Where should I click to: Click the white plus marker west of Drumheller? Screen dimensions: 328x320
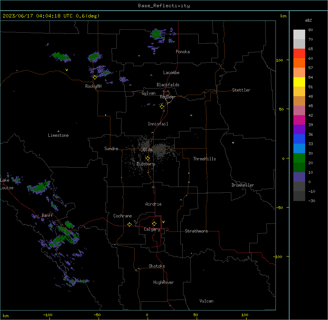tap(233, 143)
